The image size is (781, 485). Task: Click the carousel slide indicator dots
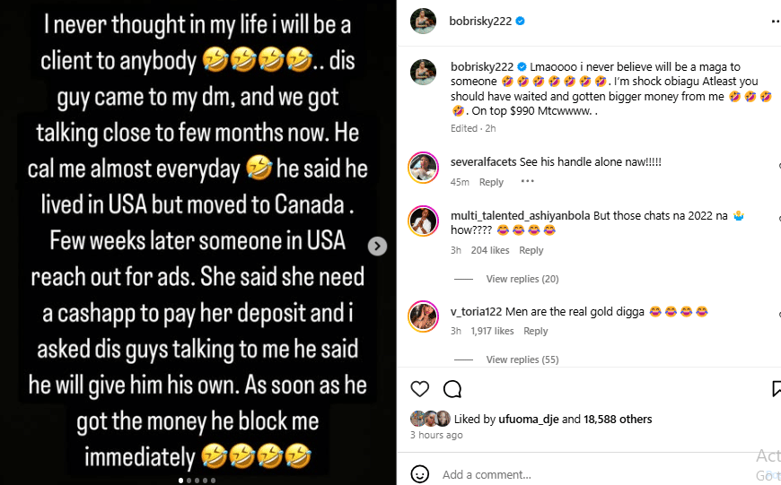click(x=198, y=481)
